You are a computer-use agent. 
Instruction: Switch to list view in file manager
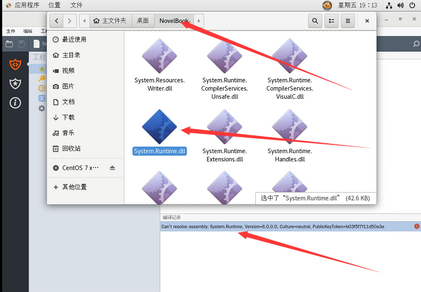click(x=331, y=21)
